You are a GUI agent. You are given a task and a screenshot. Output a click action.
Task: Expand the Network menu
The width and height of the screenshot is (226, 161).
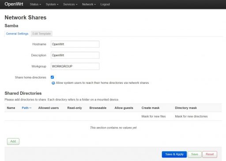pos(89,4)
